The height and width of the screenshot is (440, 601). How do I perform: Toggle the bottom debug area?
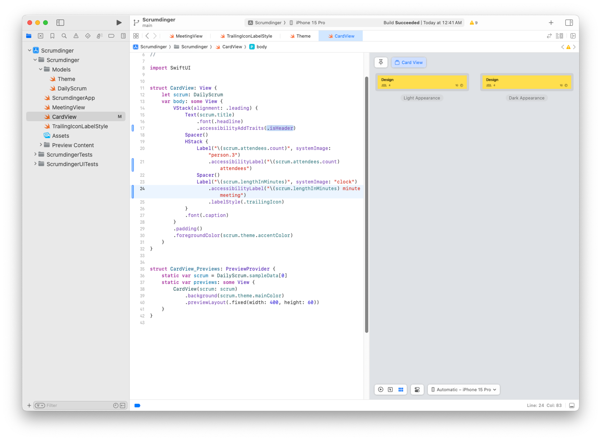572,405
